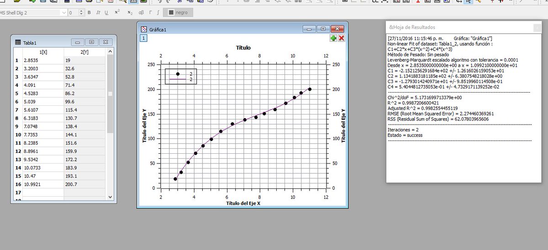Toggle bold text formatting
Viewport: 548px width, 250px height.
coord(89,13)
